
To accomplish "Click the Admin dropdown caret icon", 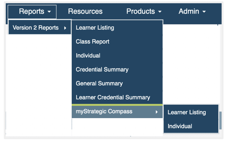I will 204,12.
